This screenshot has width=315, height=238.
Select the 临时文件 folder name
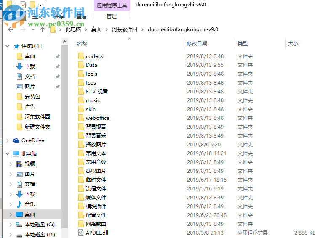pos(96,180)
